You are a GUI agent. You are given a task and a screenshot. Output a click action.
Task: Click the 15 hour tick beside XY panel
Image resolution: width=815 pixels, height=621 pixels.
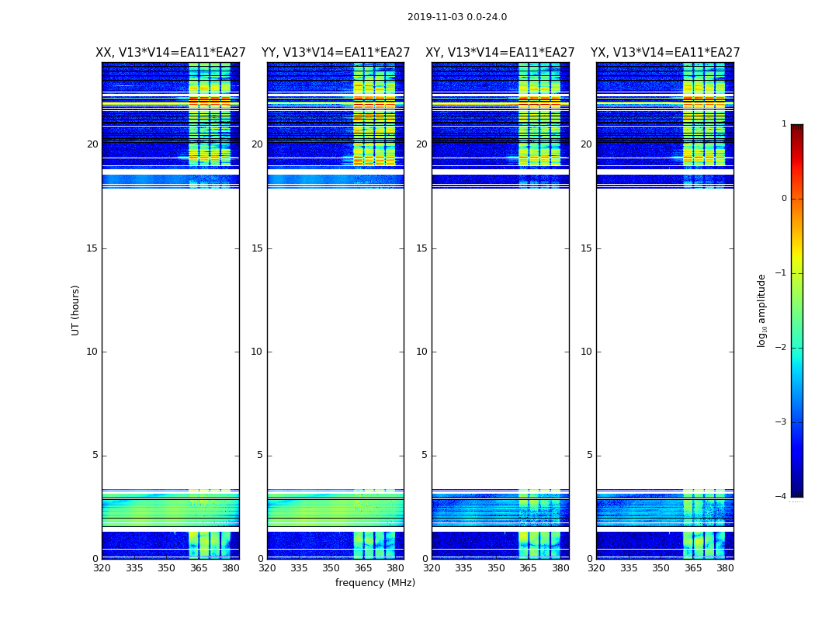(421, 248)
